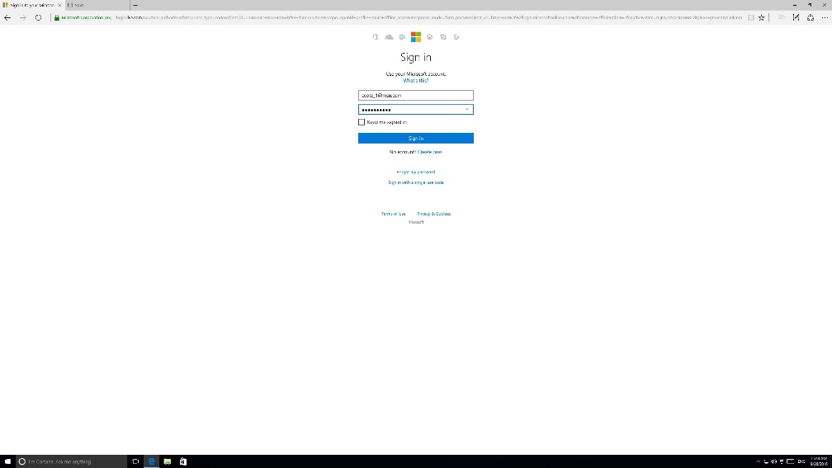This screenshot has height=468, width=832.
Task: Click the taskbar clock and date
Action: tap(820, 461)
